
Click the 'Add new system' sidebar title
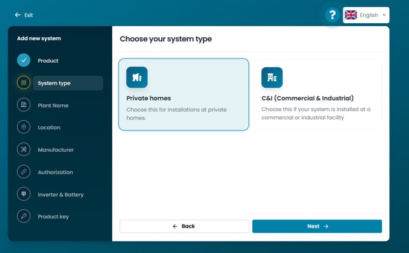(39, 38)
